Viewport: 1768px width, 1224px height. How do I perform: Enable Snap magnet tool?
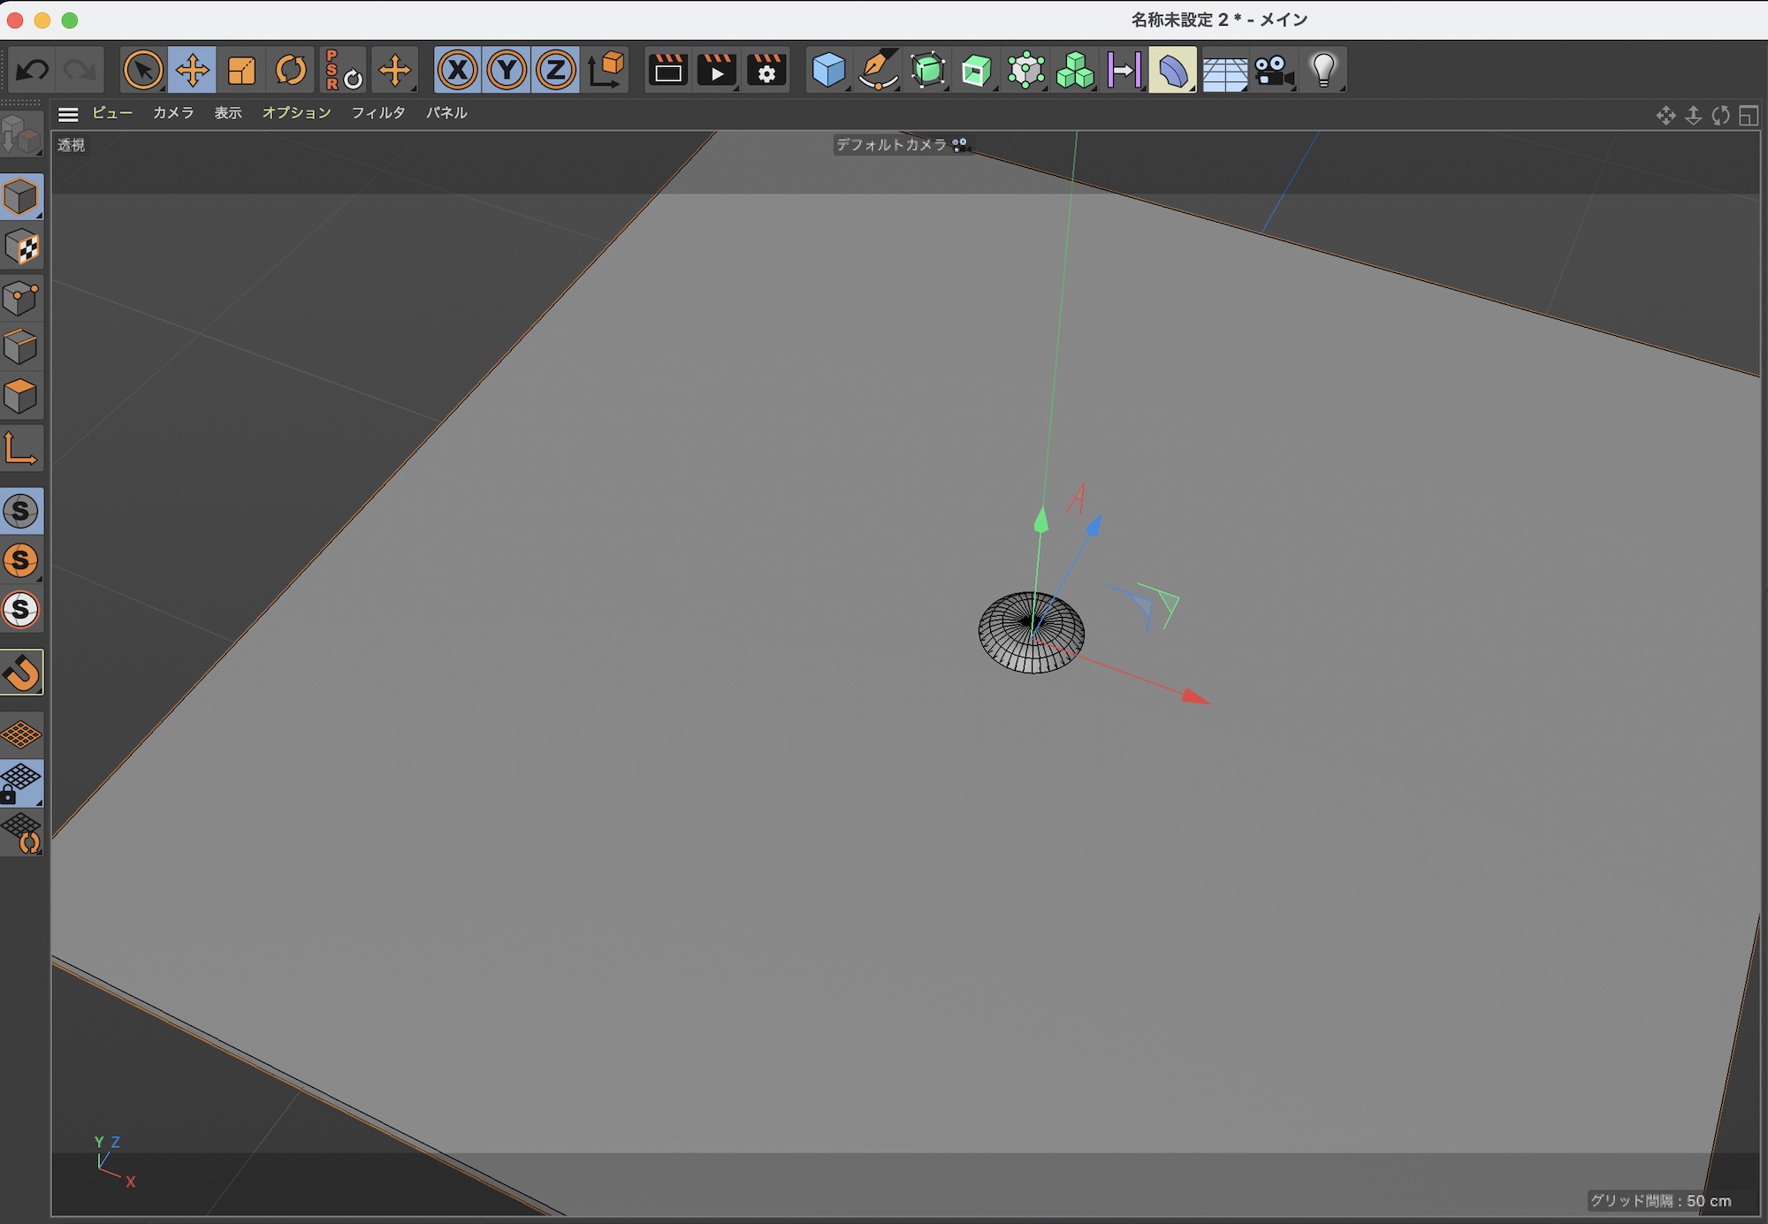22,673
